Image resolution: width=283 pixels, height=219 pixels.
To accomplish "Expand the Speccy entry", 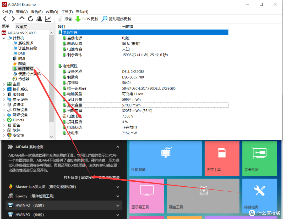I will pos(118,196).
